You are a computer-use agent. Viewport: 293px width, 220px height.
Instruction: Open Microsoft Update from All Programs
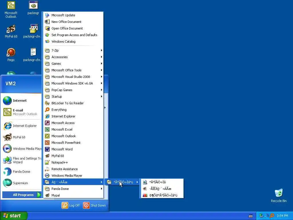[73, 15]
